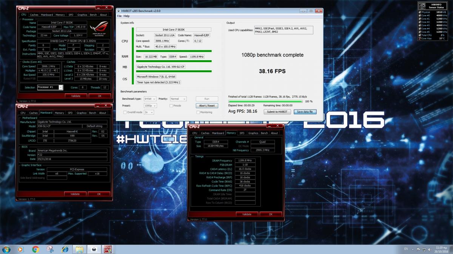Click Validate in the Memory CPU-Z window
This screenshot has height=254, width=453.
click(x=247, y=214)
